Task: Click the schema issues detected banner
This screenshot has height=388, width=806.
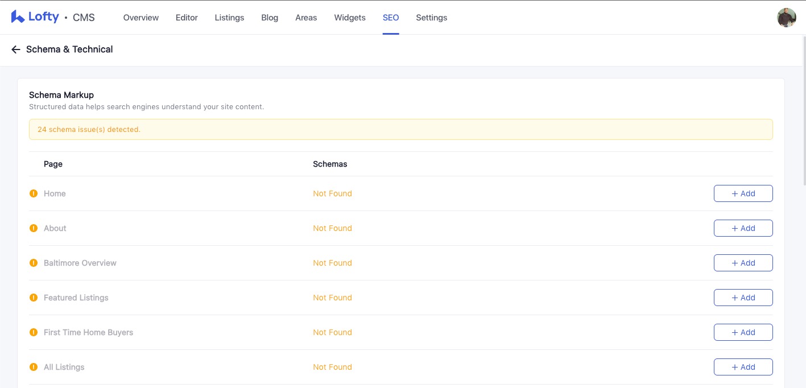Action: click(400, 130)
